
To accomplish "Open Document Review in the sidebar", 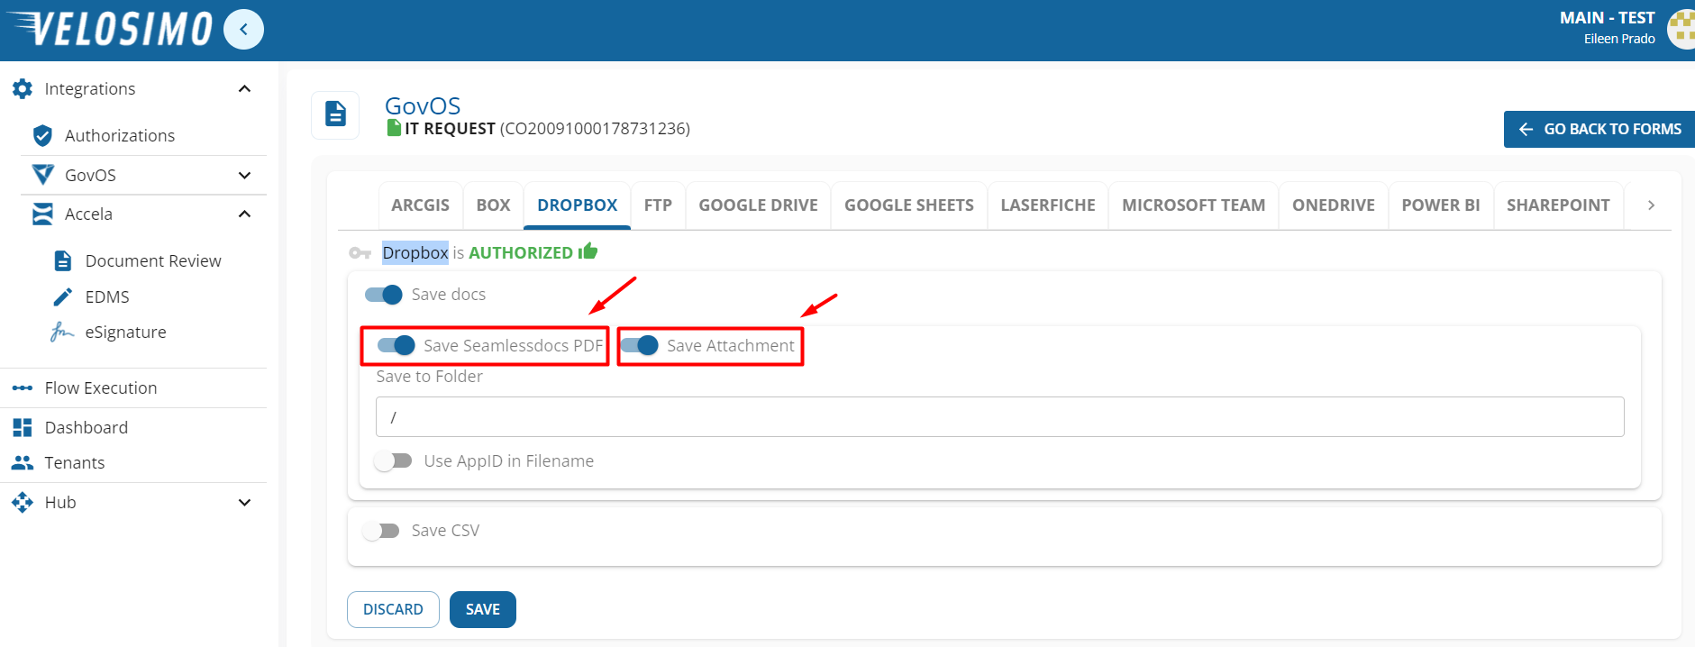I will pos(153,260).
